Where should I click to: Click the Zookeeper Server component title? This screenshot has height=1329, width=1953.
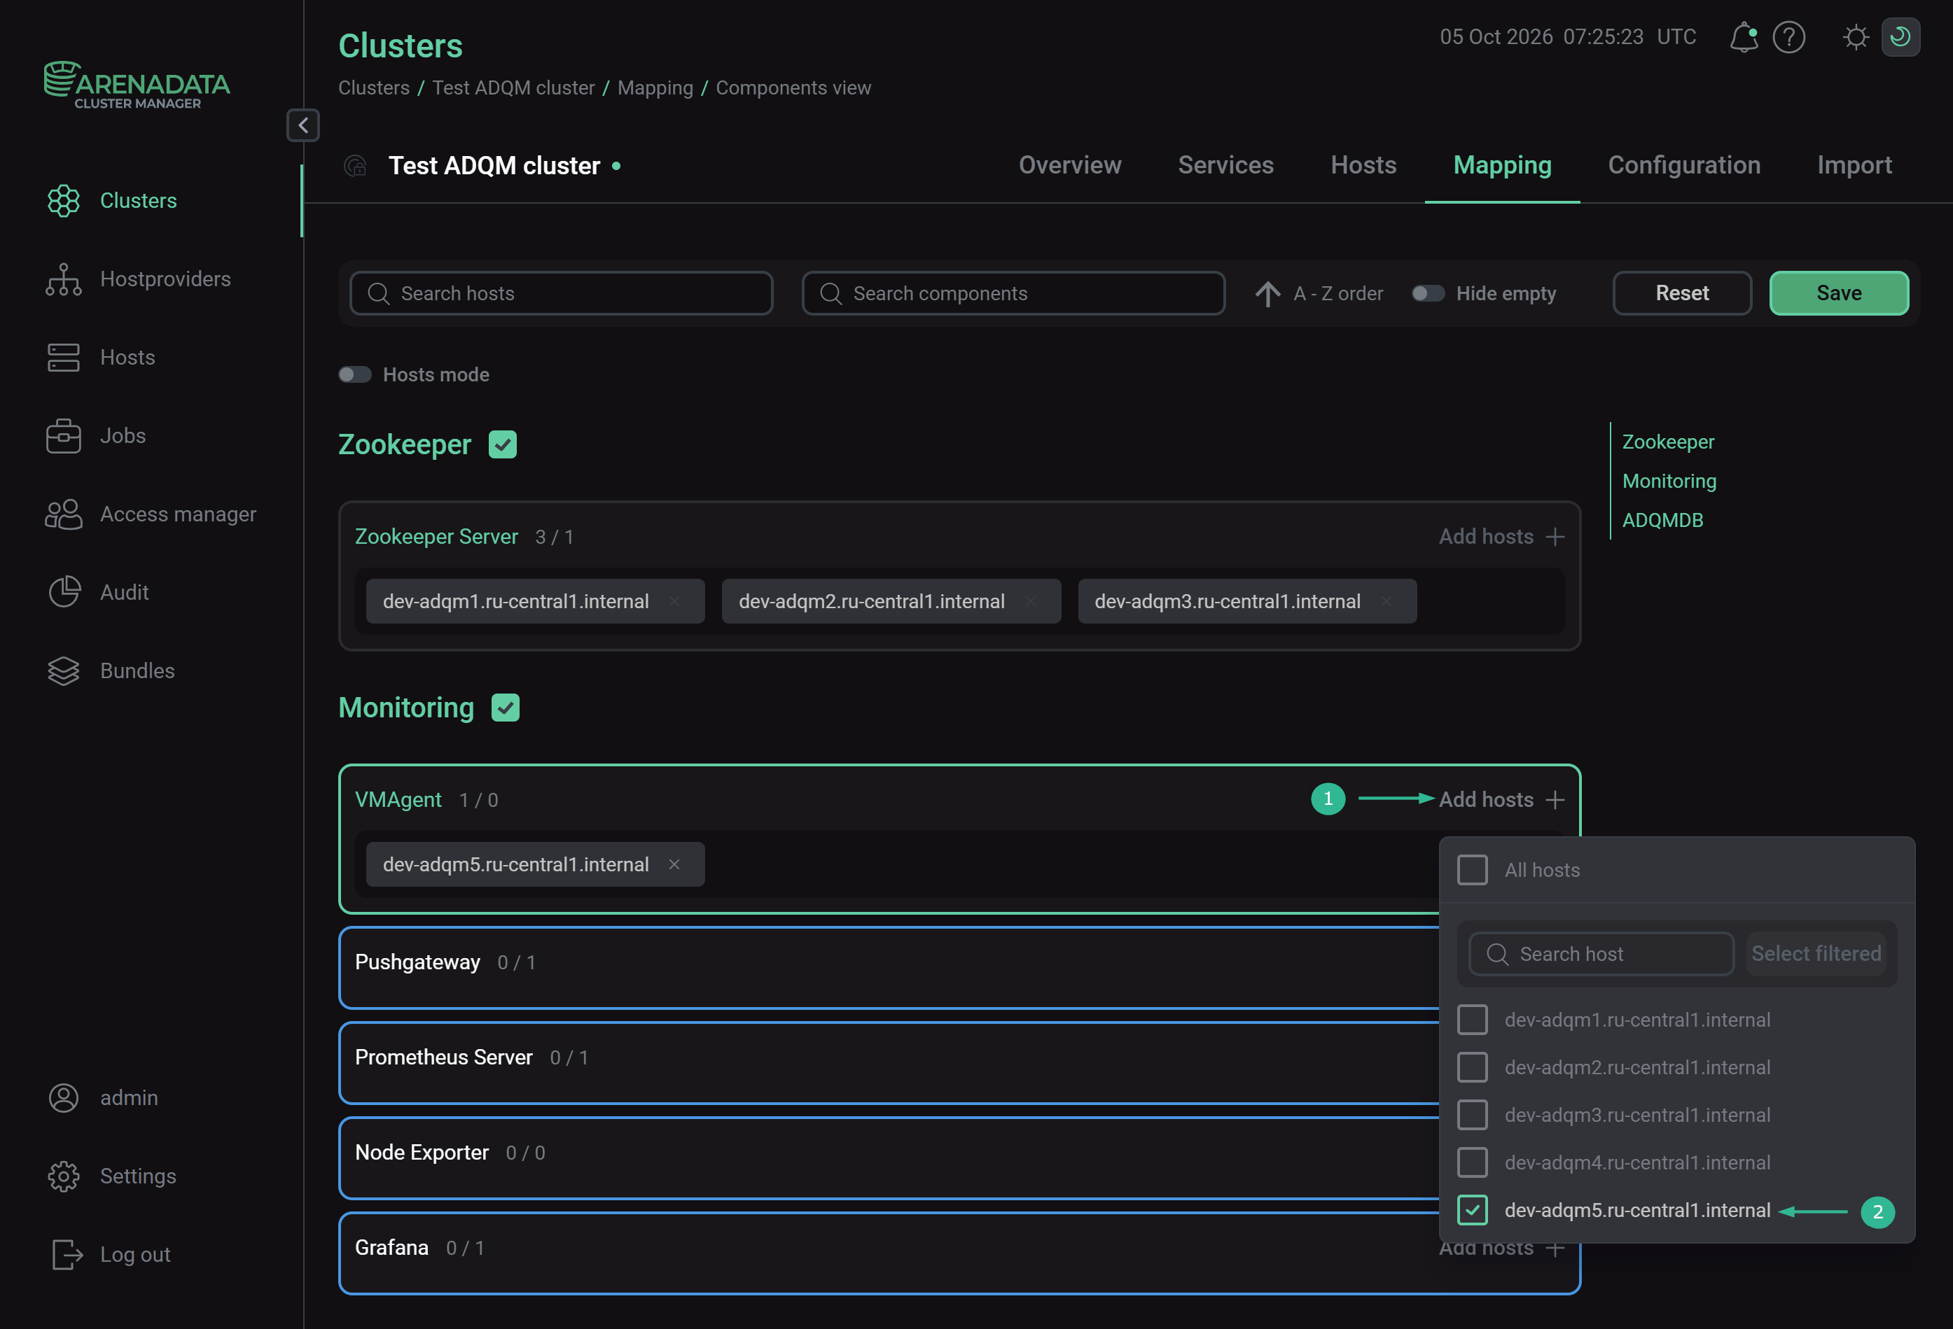[436, 537]
